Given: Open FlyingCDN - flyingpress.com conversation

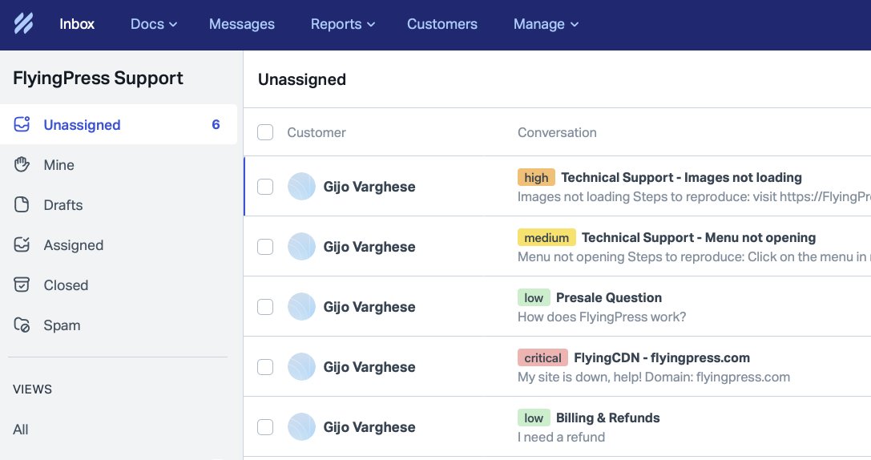Looking at the screenshot, I should click(x=662, y=357).
